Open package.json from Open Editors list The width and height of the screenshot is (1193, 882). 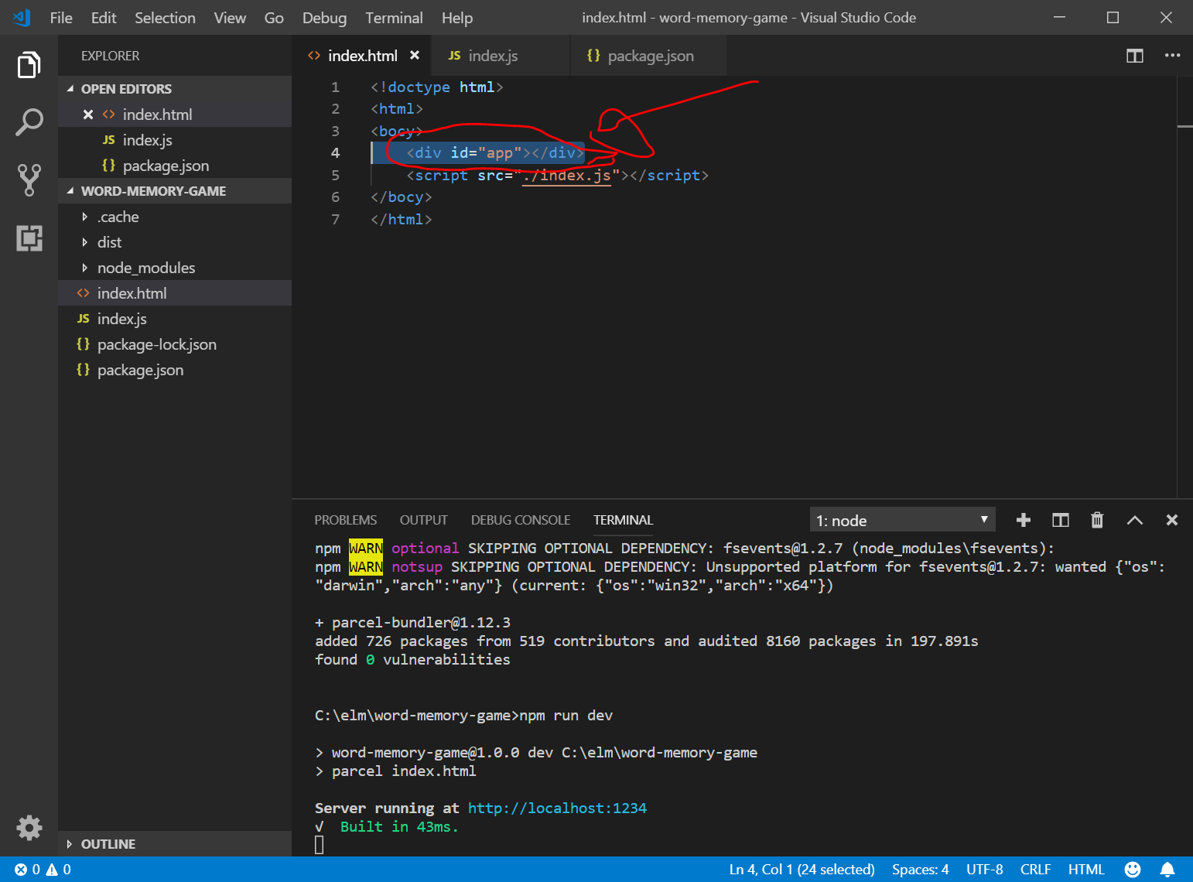[175, 166]
